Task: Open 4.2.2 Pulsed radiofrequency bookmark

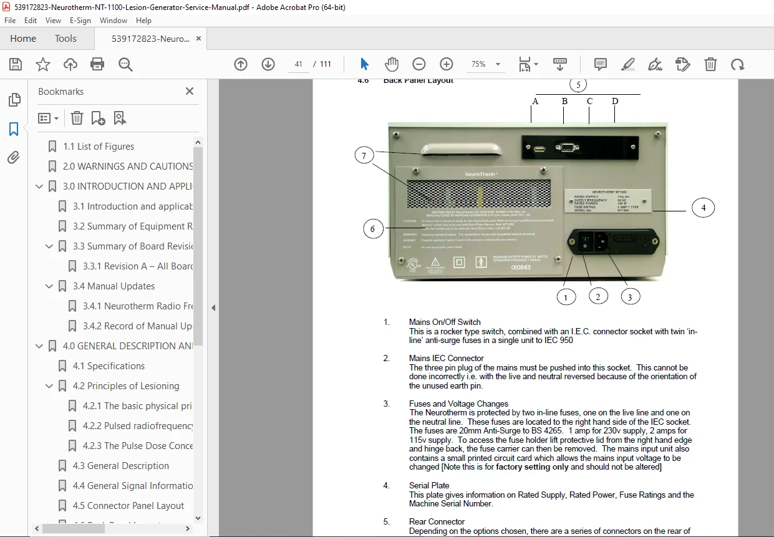Action: (138, 426)
